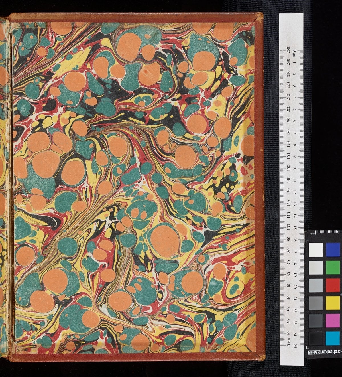342x377 pixels.
Task: Click the 250 mm number on the ruler
Action: [x=288, y=51]
